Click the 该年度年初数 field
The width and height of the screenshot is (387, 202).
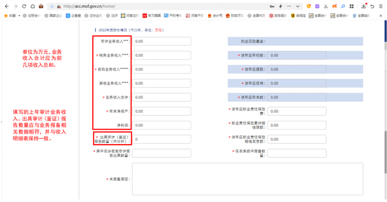(297, 55)
